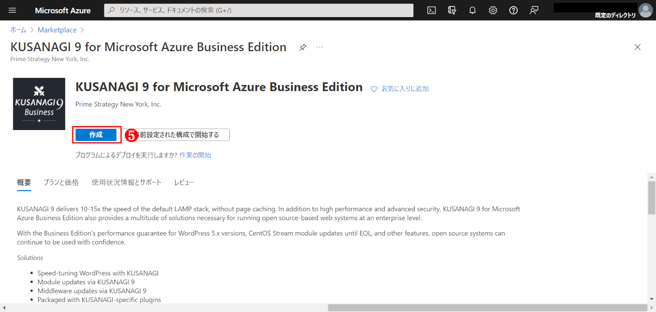Click 'Middleware updates via KUSANAGI 9' list item
This screenshot has width=656, height=312.
point(92,290)
